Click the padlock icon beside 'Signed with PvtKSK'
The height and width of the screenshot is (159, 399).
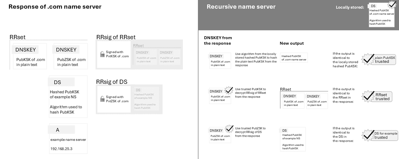click(102, 54)
